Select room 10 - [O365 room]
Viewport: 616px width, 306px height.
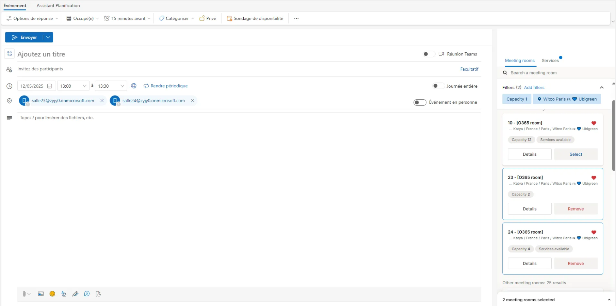576,154
